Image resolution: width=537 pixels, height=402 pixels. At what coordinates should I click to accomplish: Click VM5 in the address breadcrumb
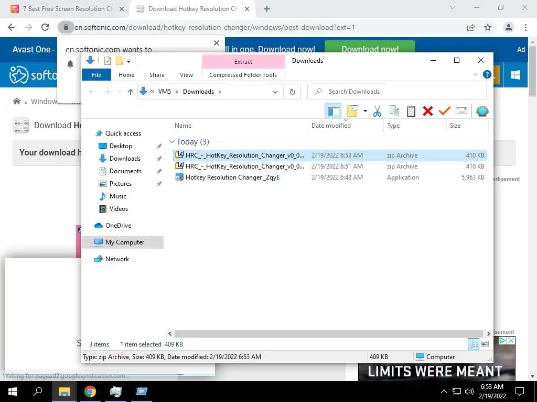(164, 92)
